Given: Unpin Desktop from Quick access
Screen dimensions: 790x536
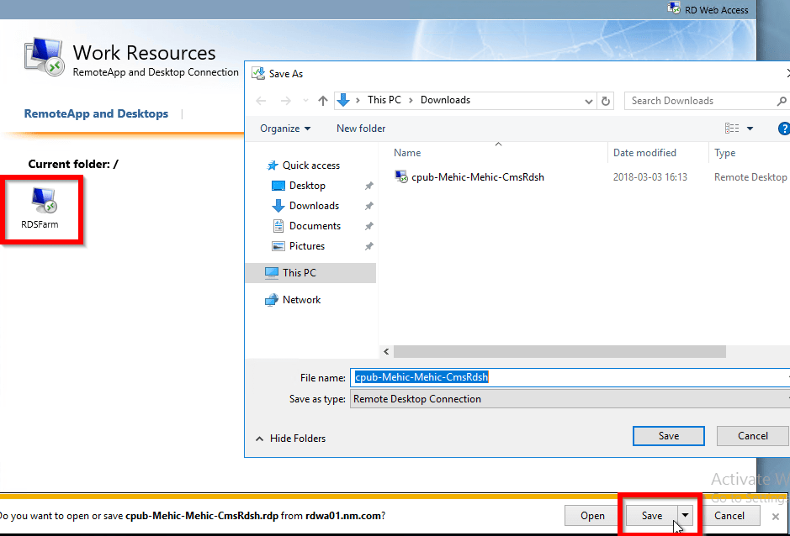Looking at the screenshot, I should coord(368,185).
